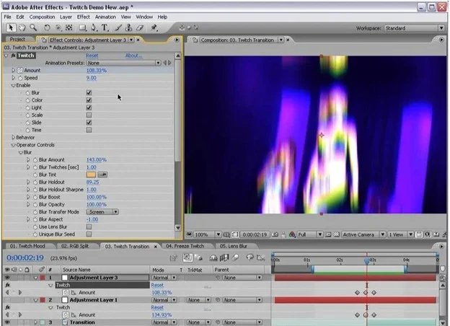Switch to the Project tab

pyautogui.click(x=17, y=40)
